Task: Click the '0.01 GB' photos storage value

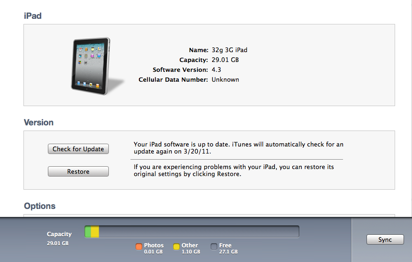Action: (153, 252)
